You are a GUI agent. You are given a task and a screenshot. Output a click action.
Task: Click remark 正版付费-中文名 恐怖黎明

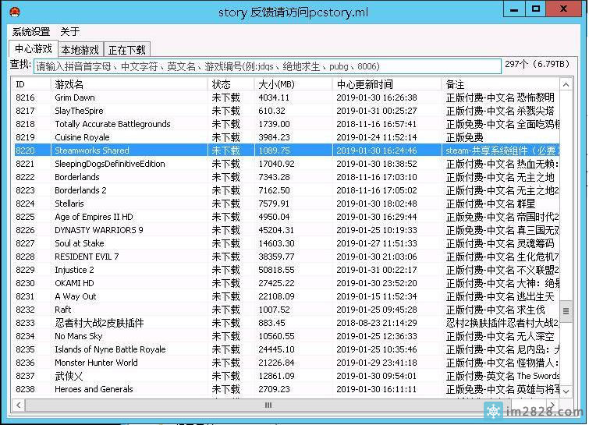500,97
